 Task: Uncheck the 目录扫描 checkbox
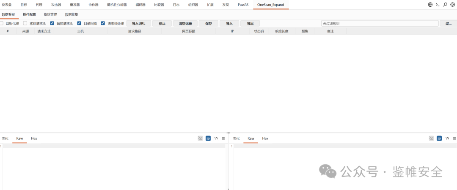tap(79, 23)
